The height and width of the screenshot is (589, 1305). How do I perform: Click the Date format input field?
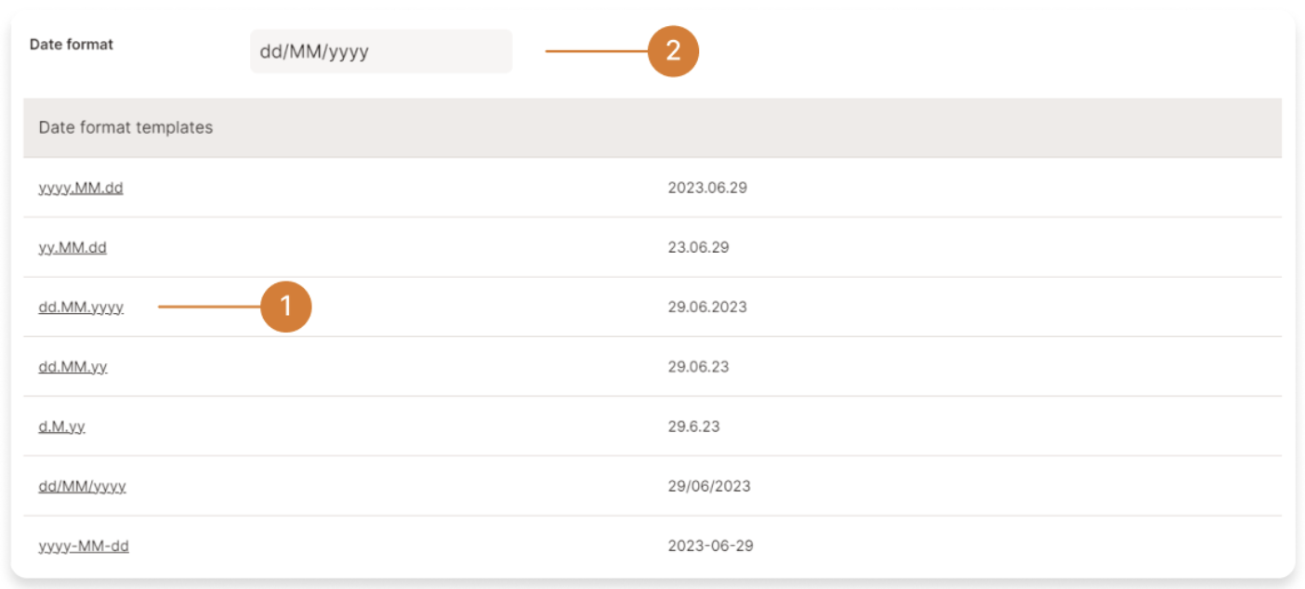tap(381, 51)
